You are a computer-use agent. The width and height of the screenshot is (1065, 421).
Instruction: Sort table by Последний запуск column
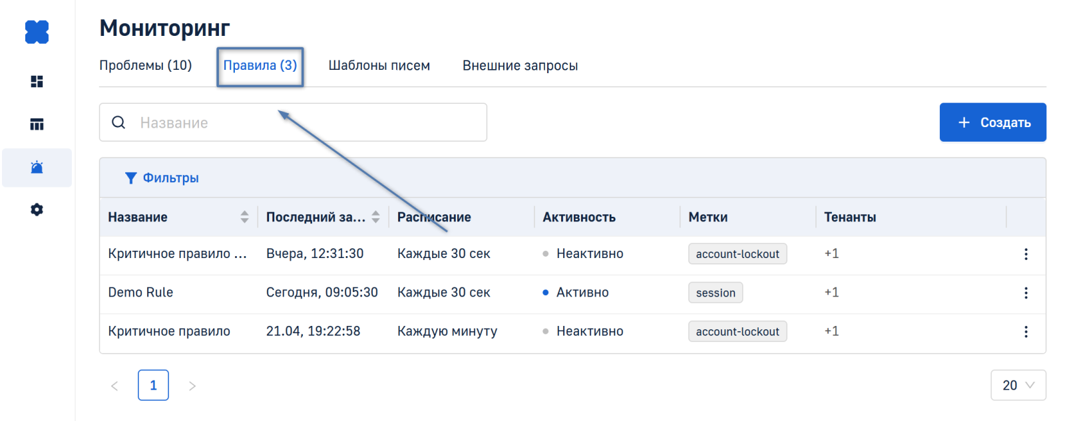click(375, 217)
